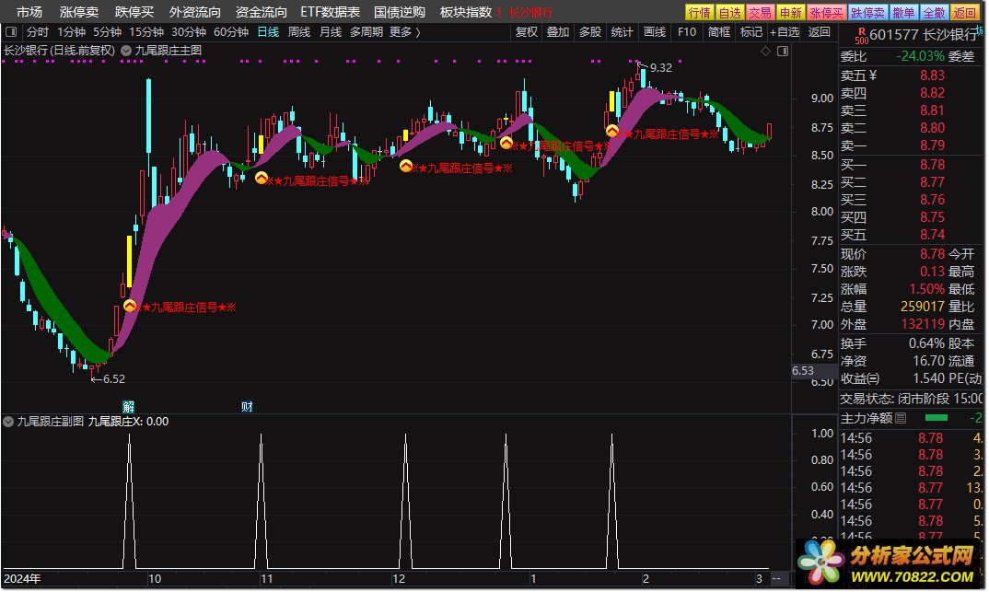This screenshot has width=989, height=592.
Task: Switch to 周线 weekly tab
Action: pyautogui.click(x=299, y=31)
